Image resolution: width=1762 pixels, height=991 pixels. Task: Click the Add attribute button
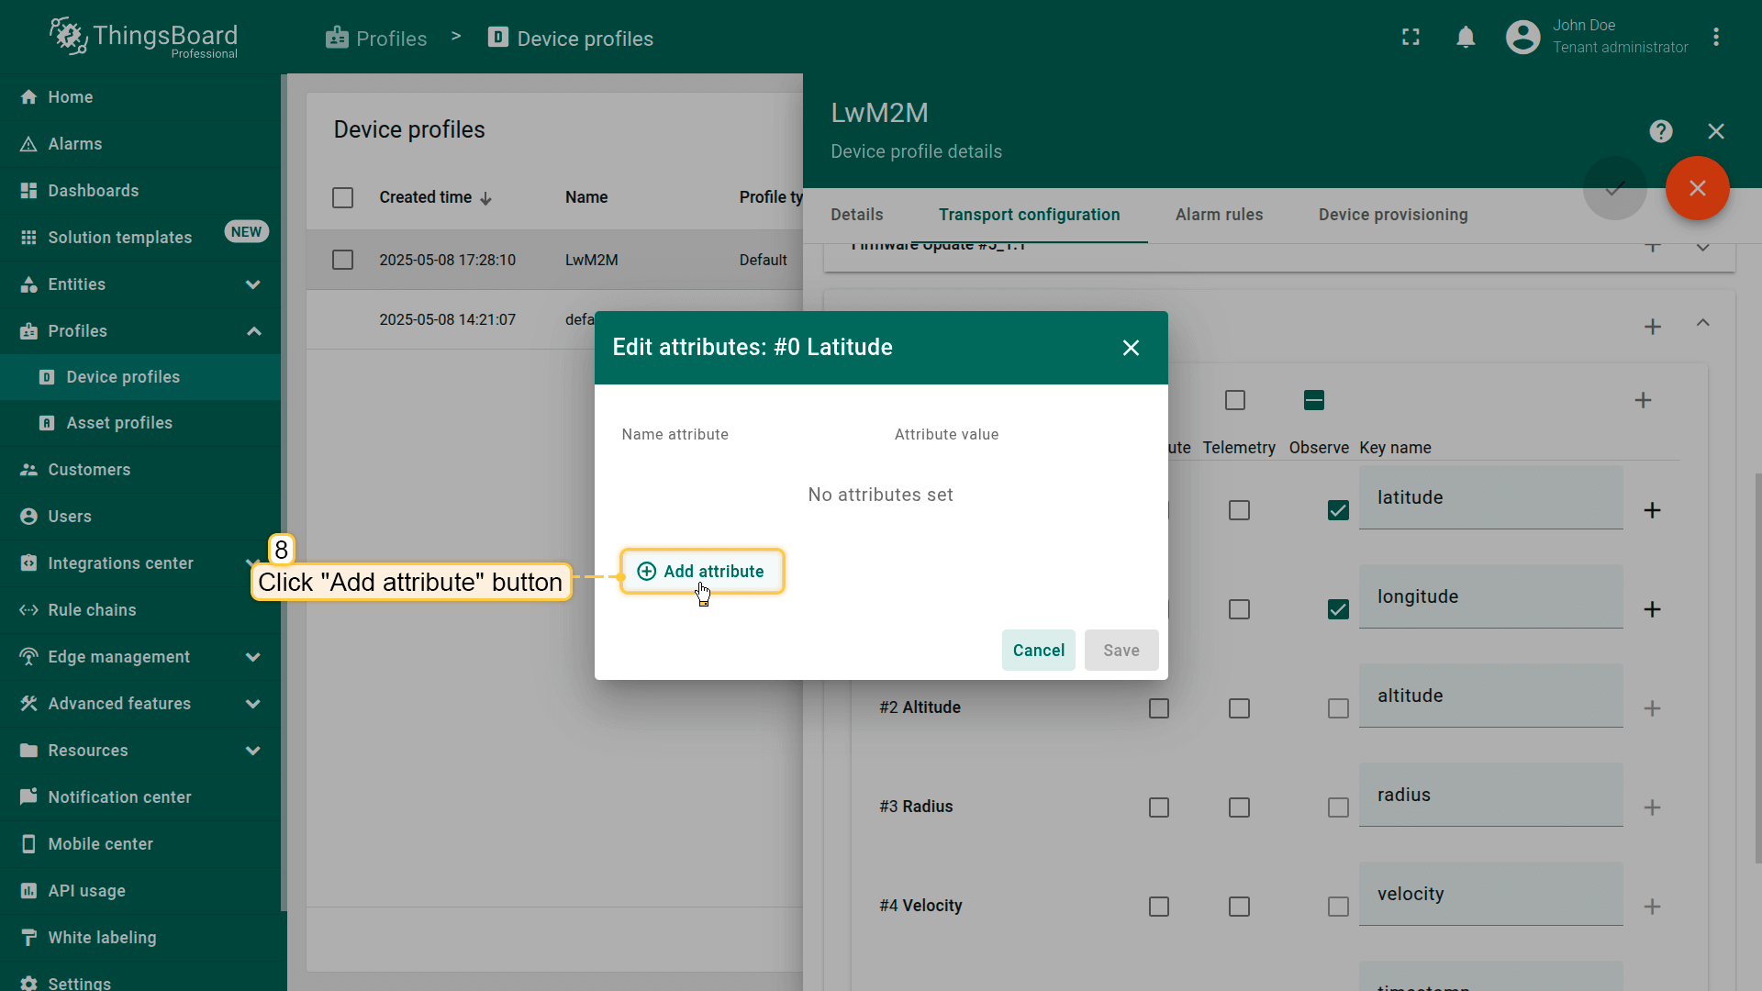coord(702,572)
